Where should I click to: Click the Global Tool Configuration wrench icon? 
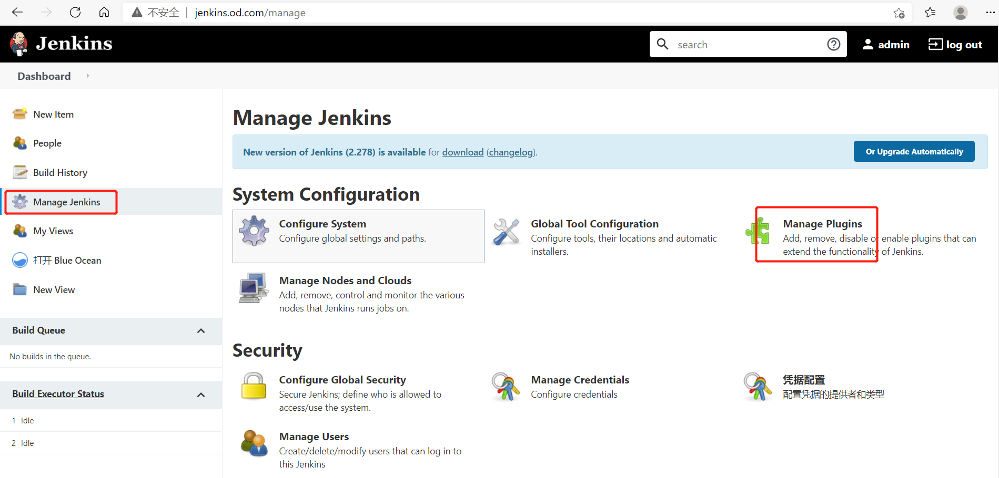coord(506,232)
